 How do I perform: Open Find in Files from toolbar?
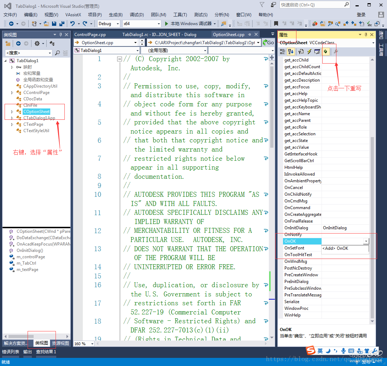[x=224, y=24]
